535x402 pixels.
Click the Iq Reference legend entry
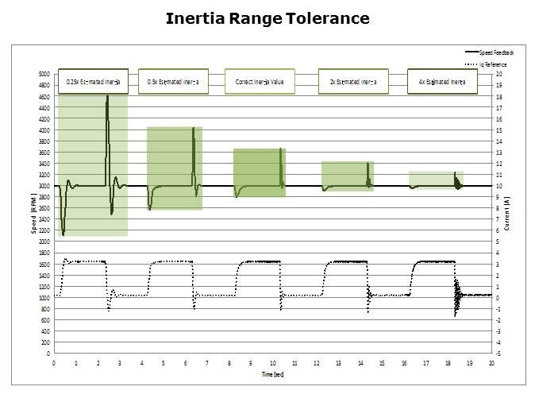coord(486,64)
